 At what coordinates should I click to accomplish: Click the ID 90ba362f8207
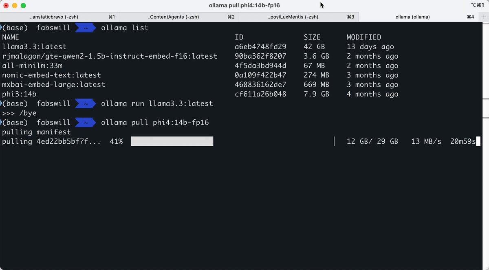pos(261,56)
